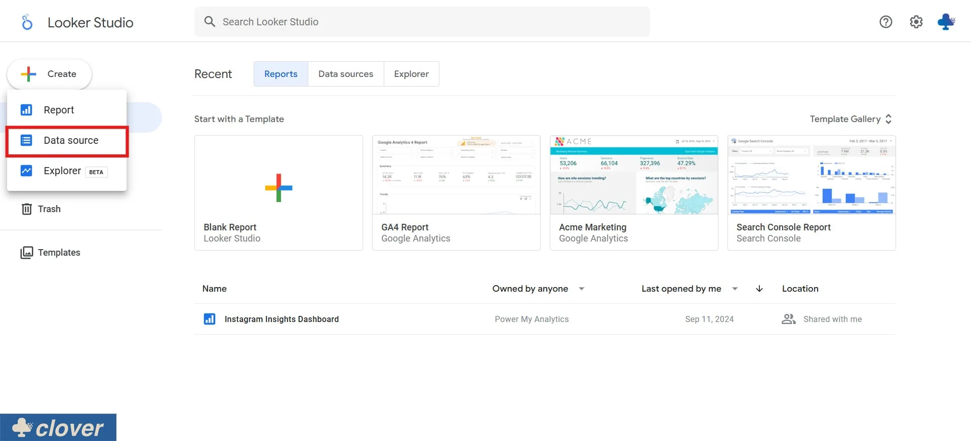
Task: Select Explorer from the Create menu
Action: [67, 171]
